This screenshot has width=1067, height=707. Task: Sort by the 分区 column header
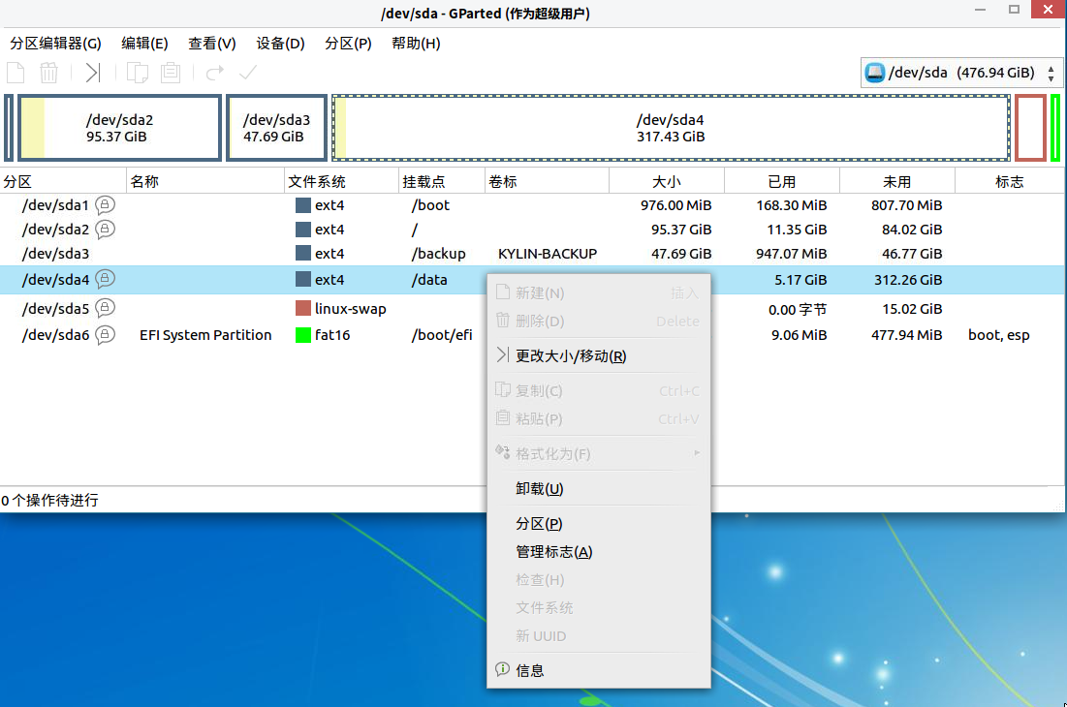(x=63, y=181)
